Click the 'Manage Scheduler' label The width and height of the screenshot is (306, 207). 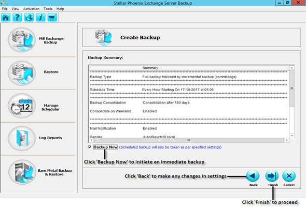[x=50, y=107]
